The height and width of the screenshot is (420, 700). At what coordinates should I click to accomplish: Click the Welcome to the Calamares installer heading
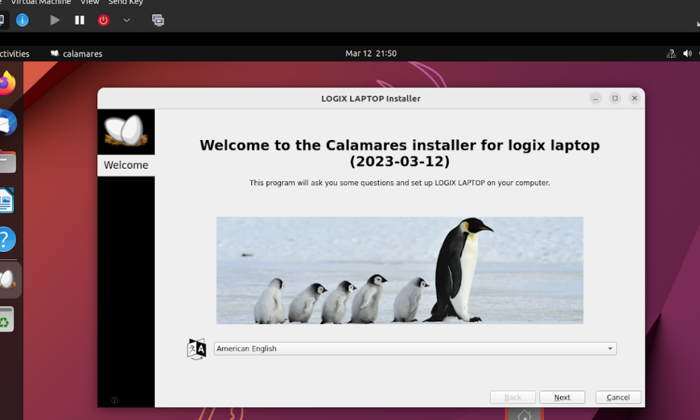(400, 153)
